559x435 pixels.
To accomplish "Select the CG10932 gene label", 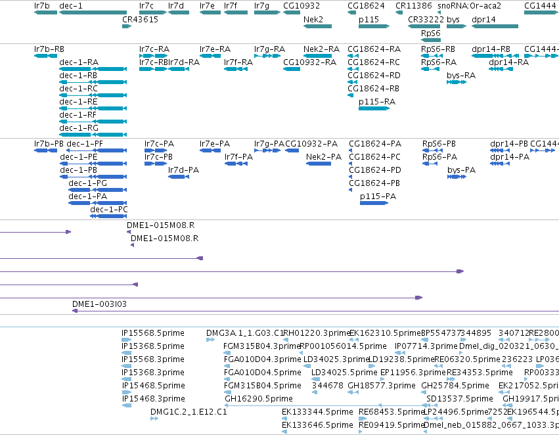I will [x=302, y=6].
